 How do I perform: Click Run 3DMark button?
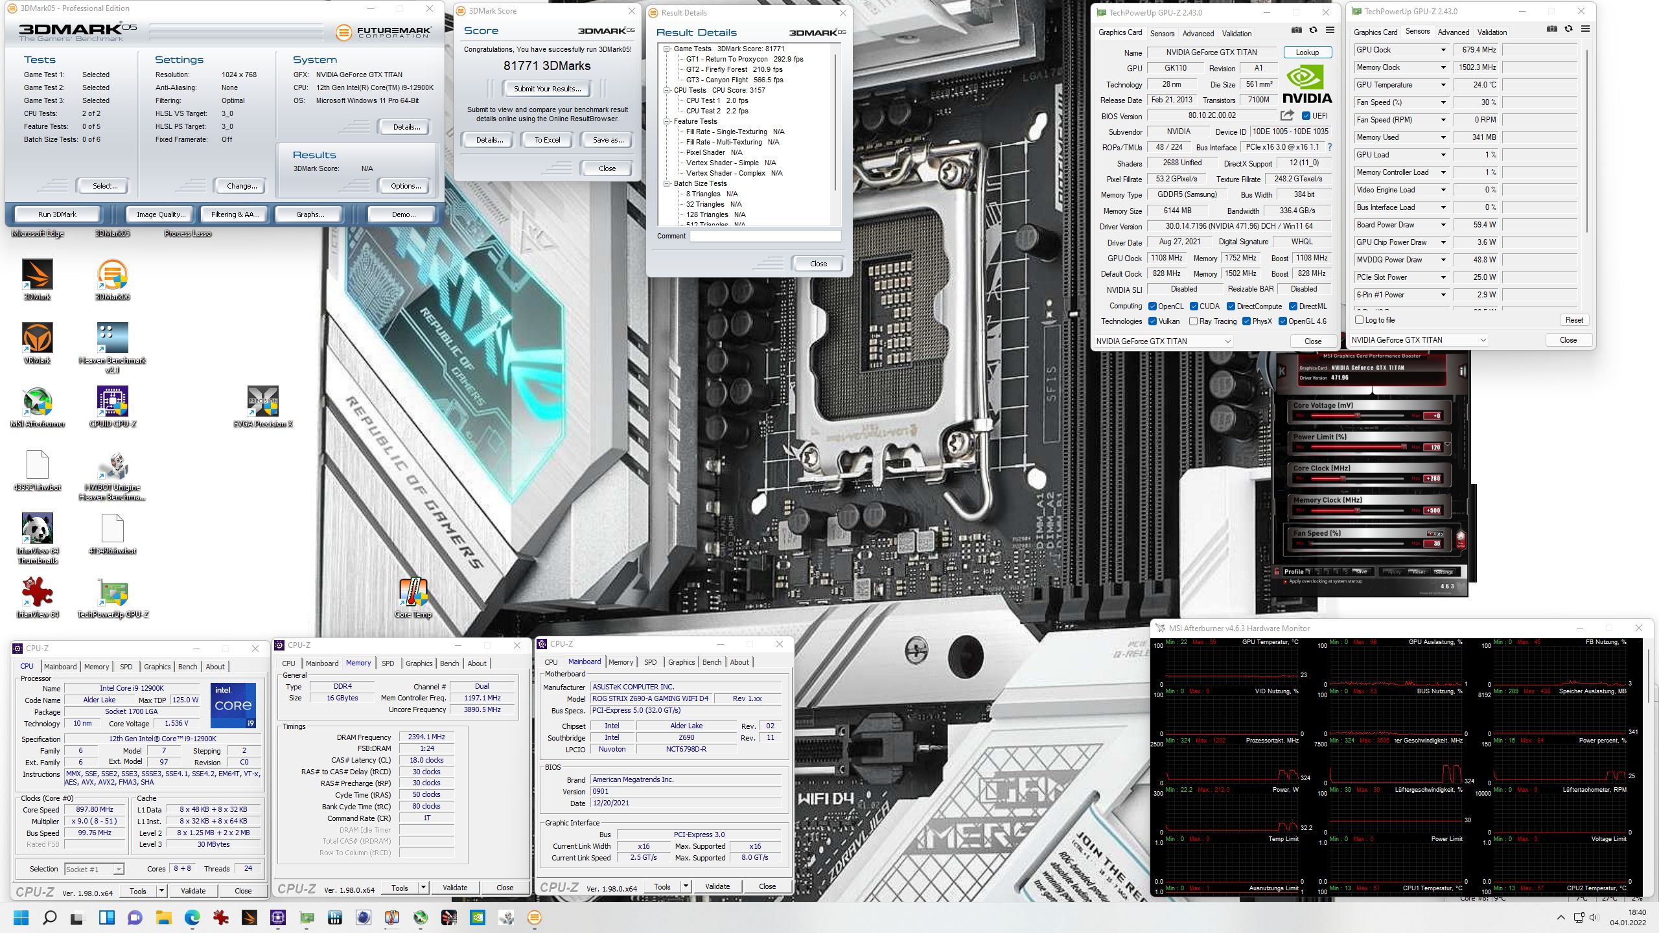tap(57, 214)
